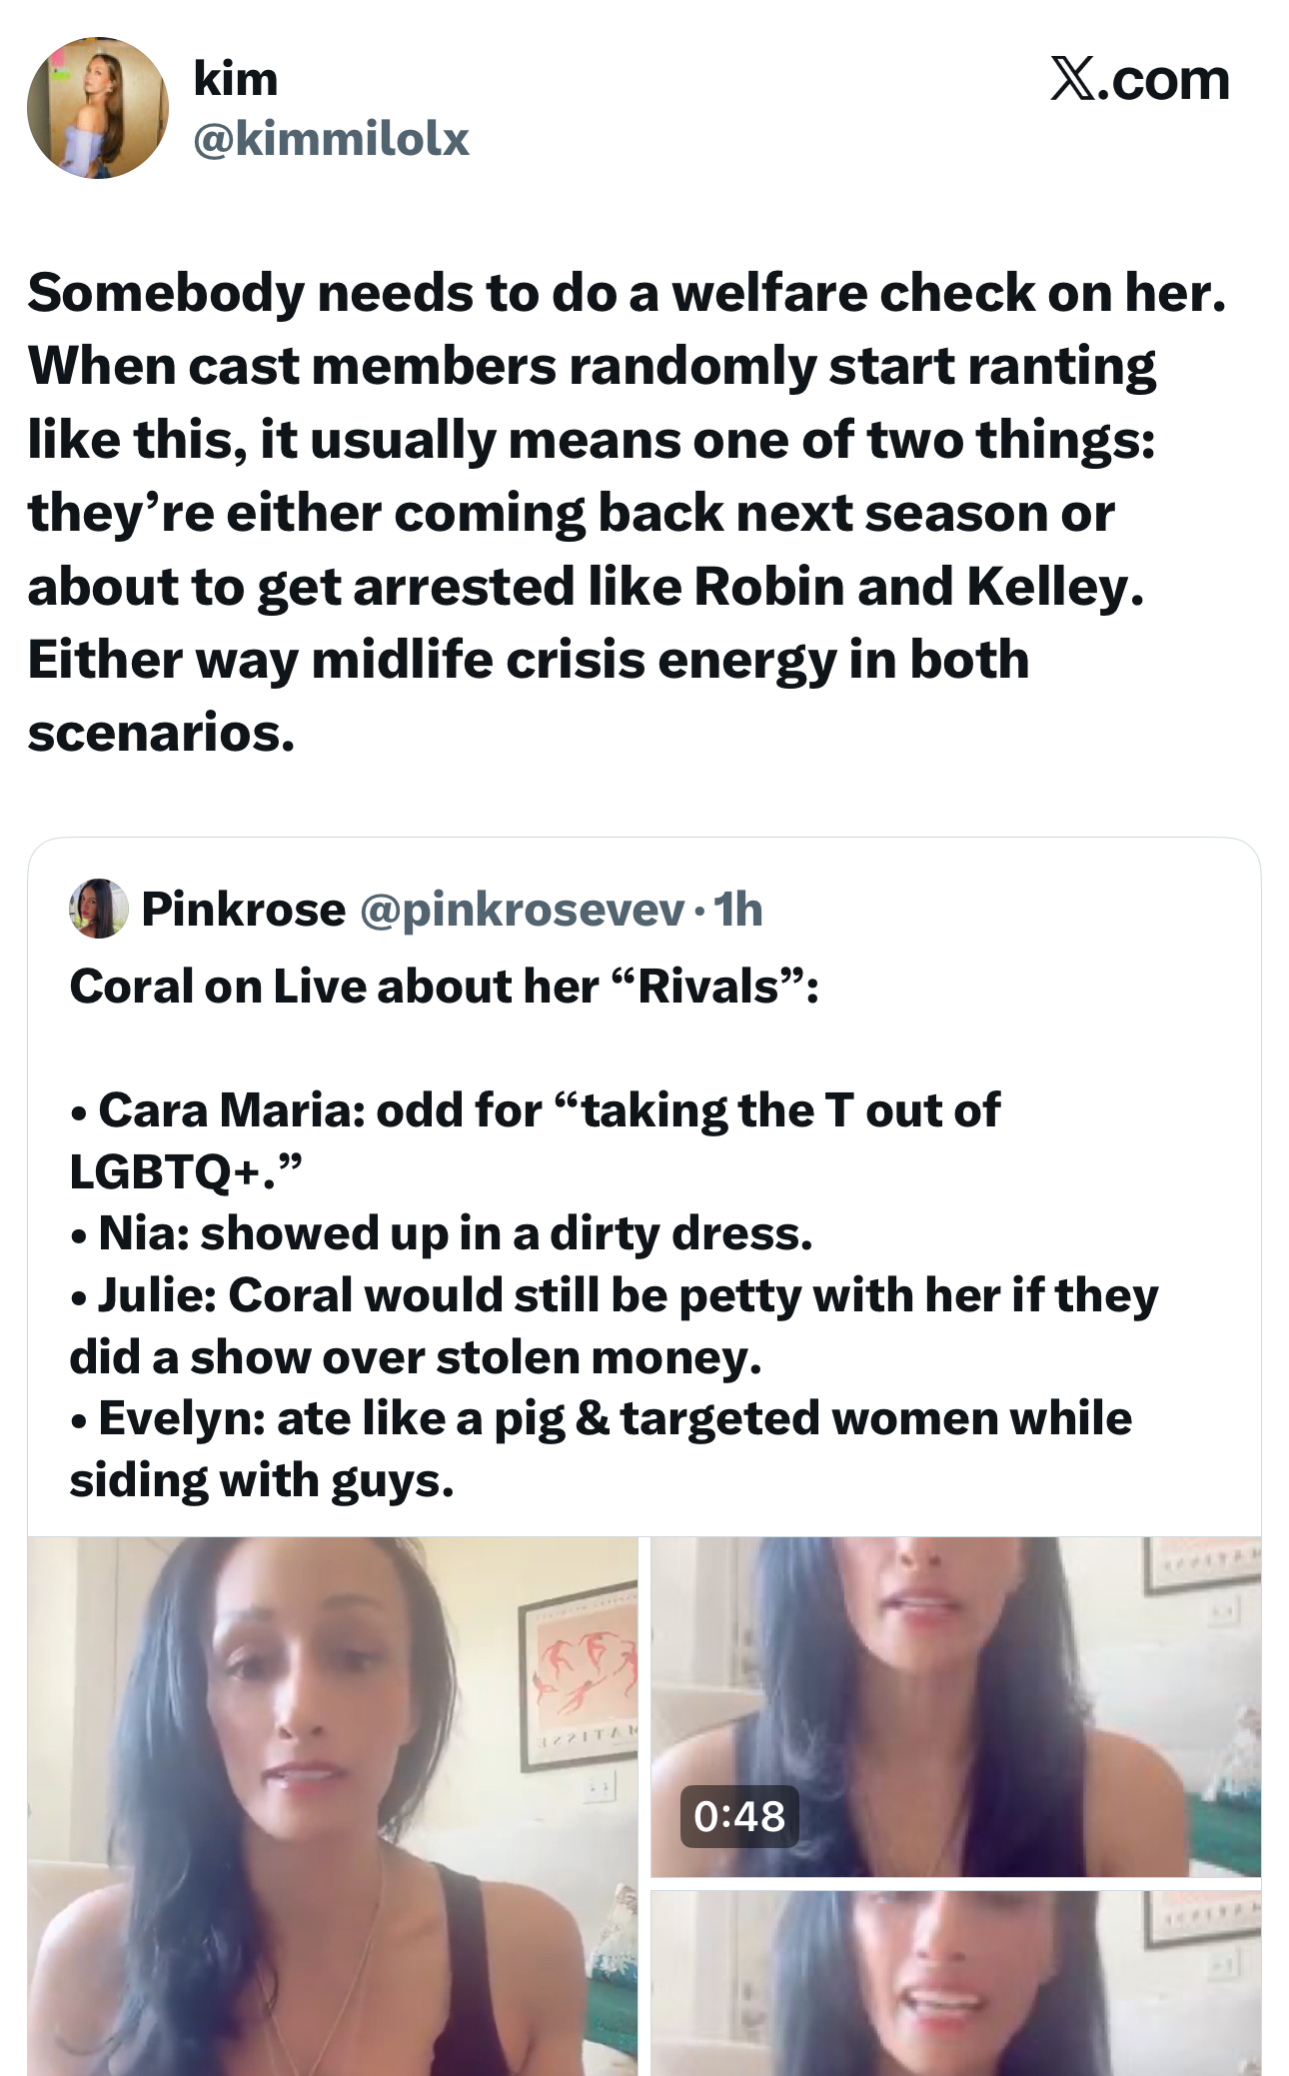The width and height of the screenshot is (1289, 2076).
Task: Click the Evelyn bullet line in quoted post
Action: coord(601,1449)
